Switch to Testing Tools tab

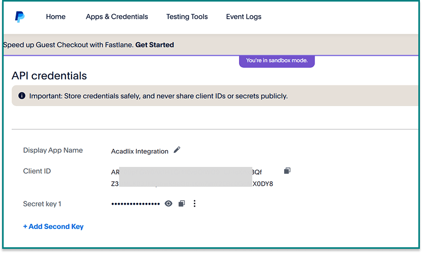pos(187,17)
